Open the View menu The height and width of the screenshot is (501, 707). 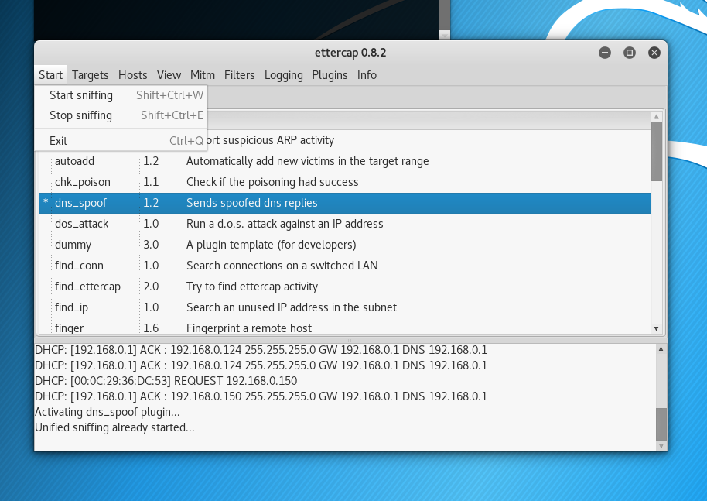point(169,75)
